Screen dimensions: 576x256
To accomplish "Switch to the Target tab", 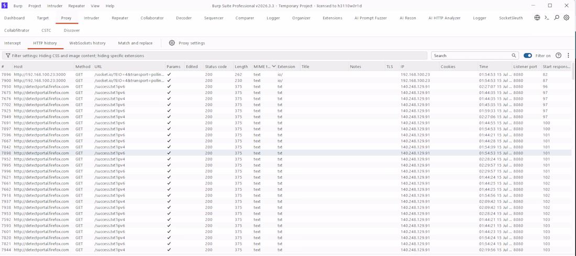I will (x=42, y=18).
